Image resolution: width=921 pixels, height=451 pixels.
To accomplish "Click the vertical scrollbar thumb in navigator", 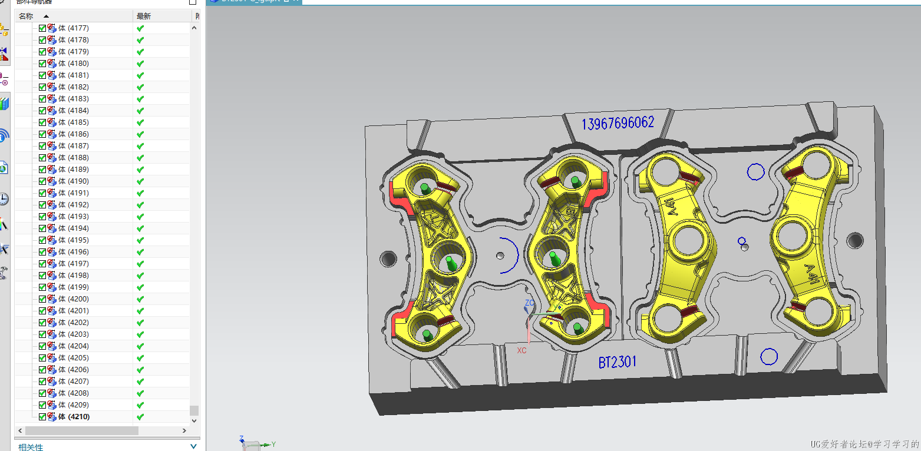I will click(x=194, y=410).
